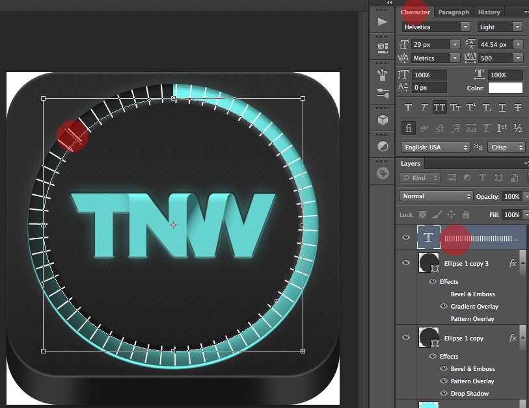
Task: Hide Gradient Overlay effect eye
Action: coord(444,306)
